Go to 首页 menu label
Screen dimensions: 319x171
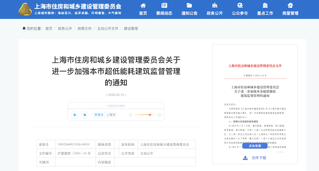coord(143,13)
